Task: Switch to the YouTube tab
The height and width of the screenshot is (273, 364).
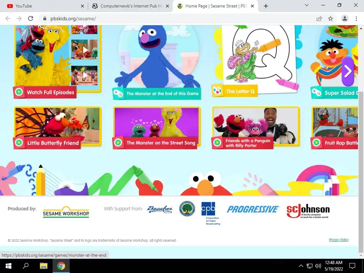Action: pos(44,6)
